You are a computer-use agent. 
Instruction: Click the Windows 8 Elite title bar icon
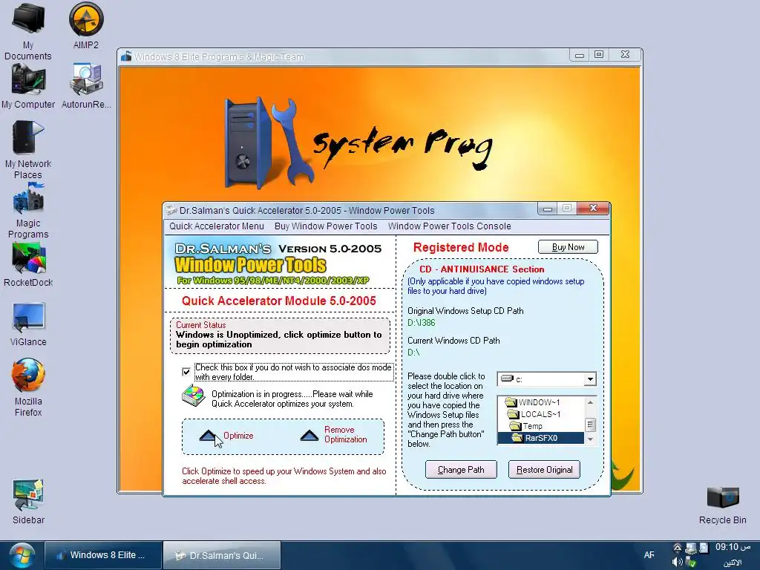(x=126, y=56)
